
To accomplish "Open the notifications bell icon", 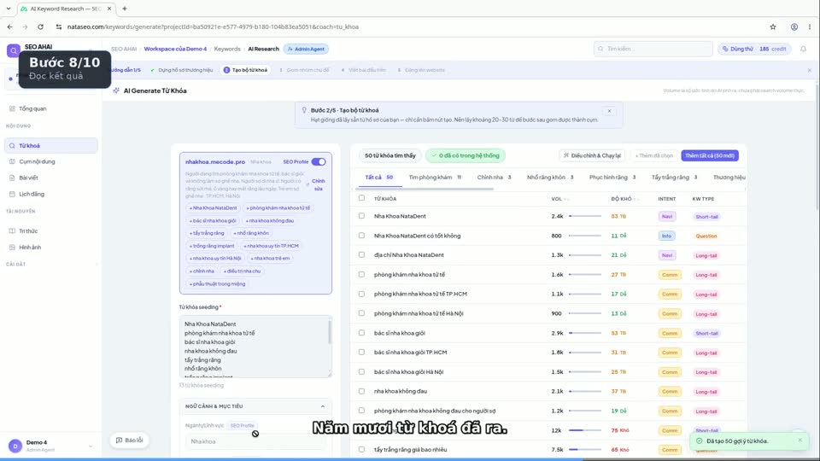I will click(x=803, y=49).
